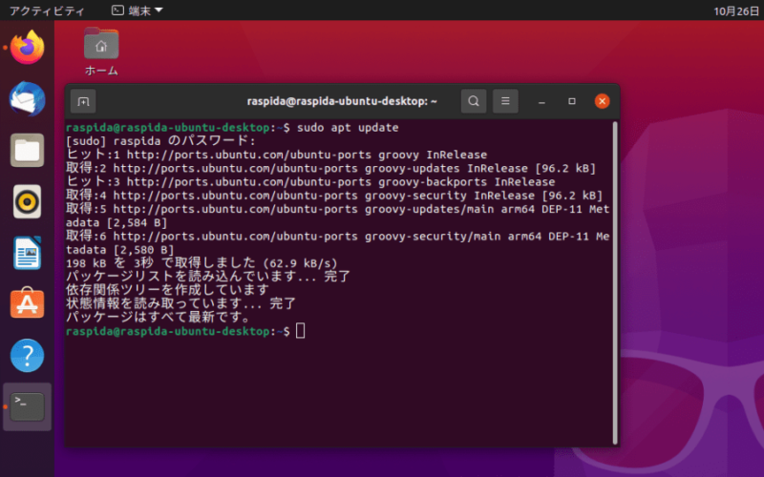Click the terminal cursor at the last prompt
Viewport: 764px width, 477px height.
click(x=300, y=331)
